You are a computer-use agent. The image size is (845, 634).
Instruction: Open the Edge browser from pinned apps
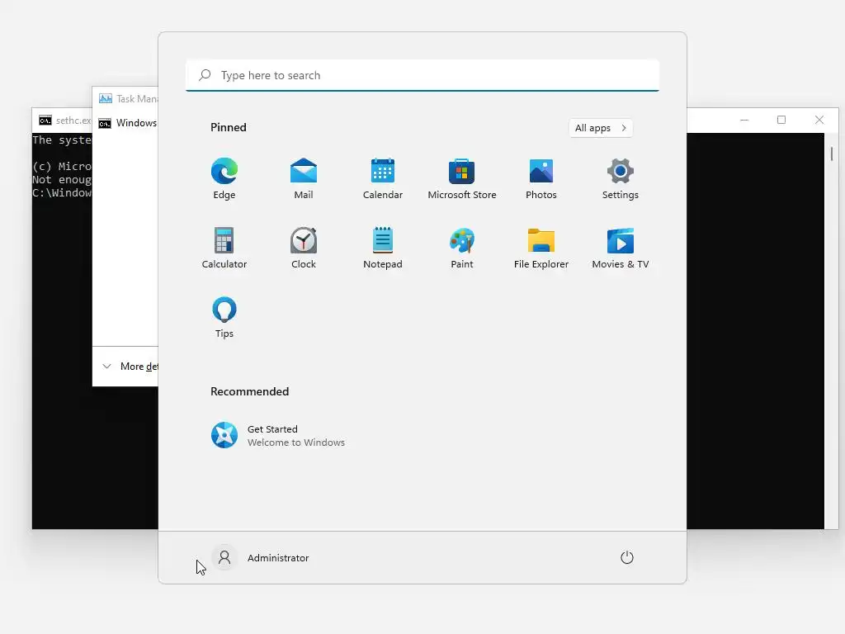224,178
